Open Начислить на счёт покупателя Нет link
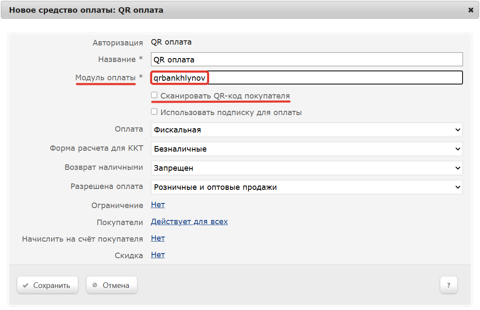This screenshot has height=310, width=480. point(158,238)
